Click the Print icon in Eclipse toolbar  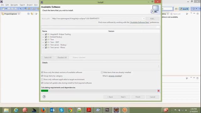pyautogui.click(x=16, y=9)
